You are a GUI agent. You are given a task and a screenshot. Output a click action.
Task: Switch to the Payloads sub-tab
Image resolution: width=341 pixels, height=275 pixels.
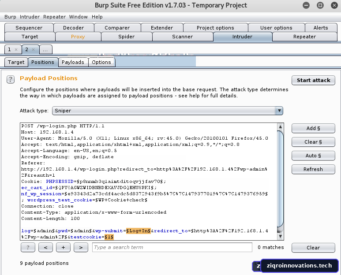coord(73,62)
